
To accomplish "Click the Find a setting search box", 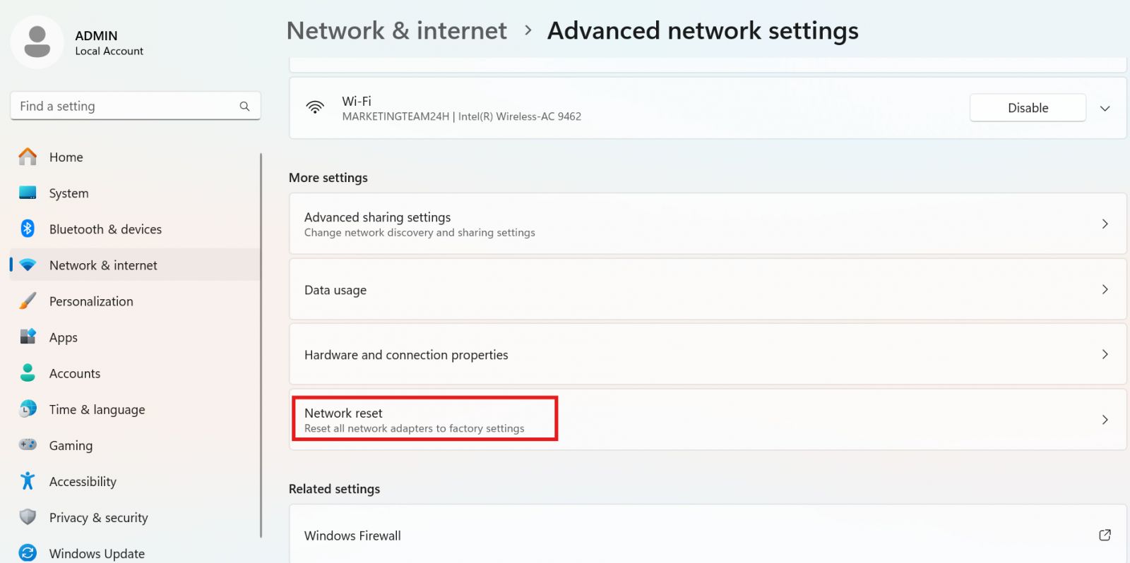I will tap(134, 106).
